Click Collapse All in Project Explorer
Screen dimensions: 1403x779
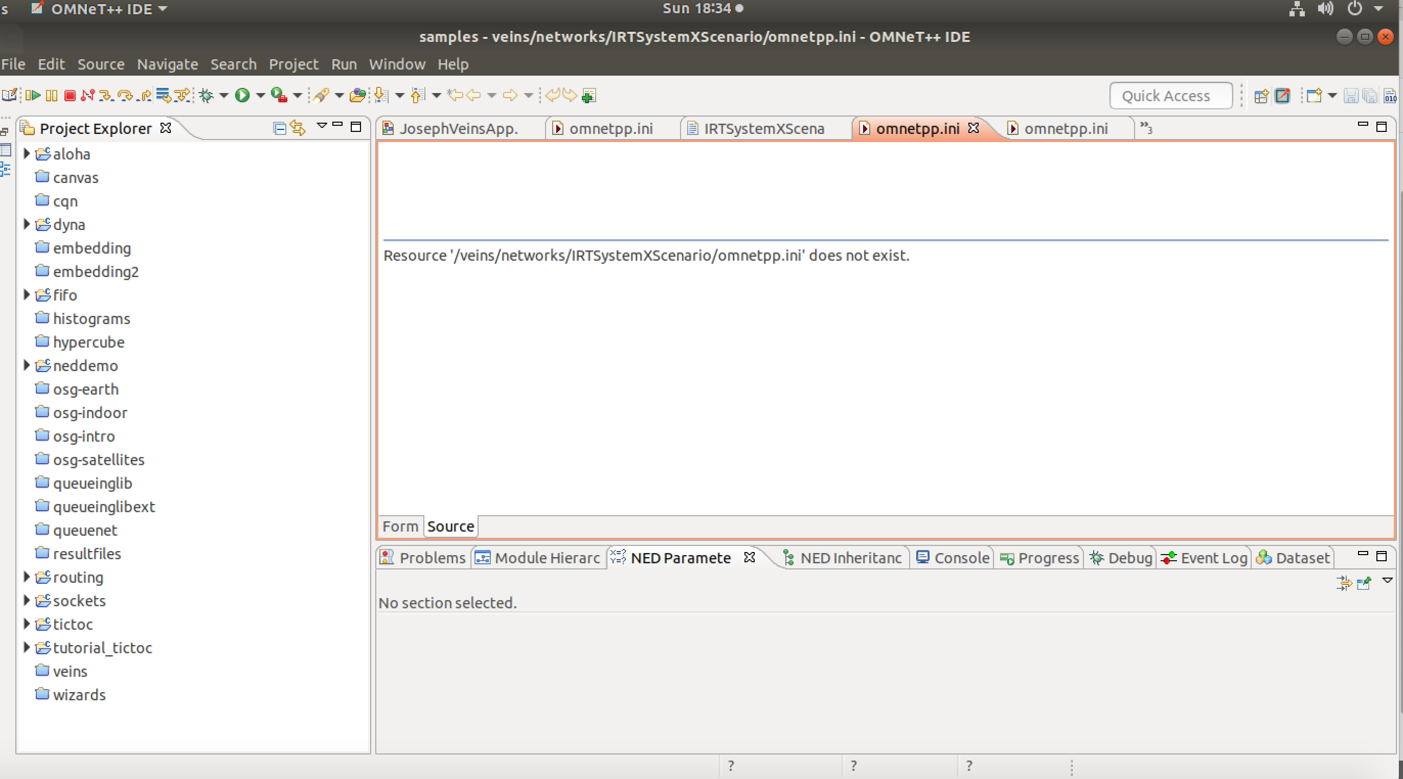[279, 128]
